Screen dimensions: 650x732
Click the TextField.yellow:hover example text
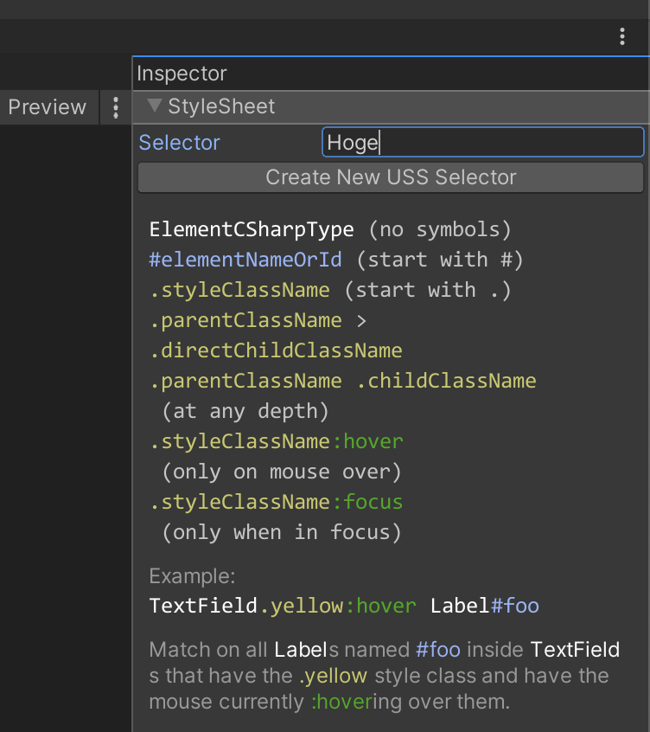[283, 606]
